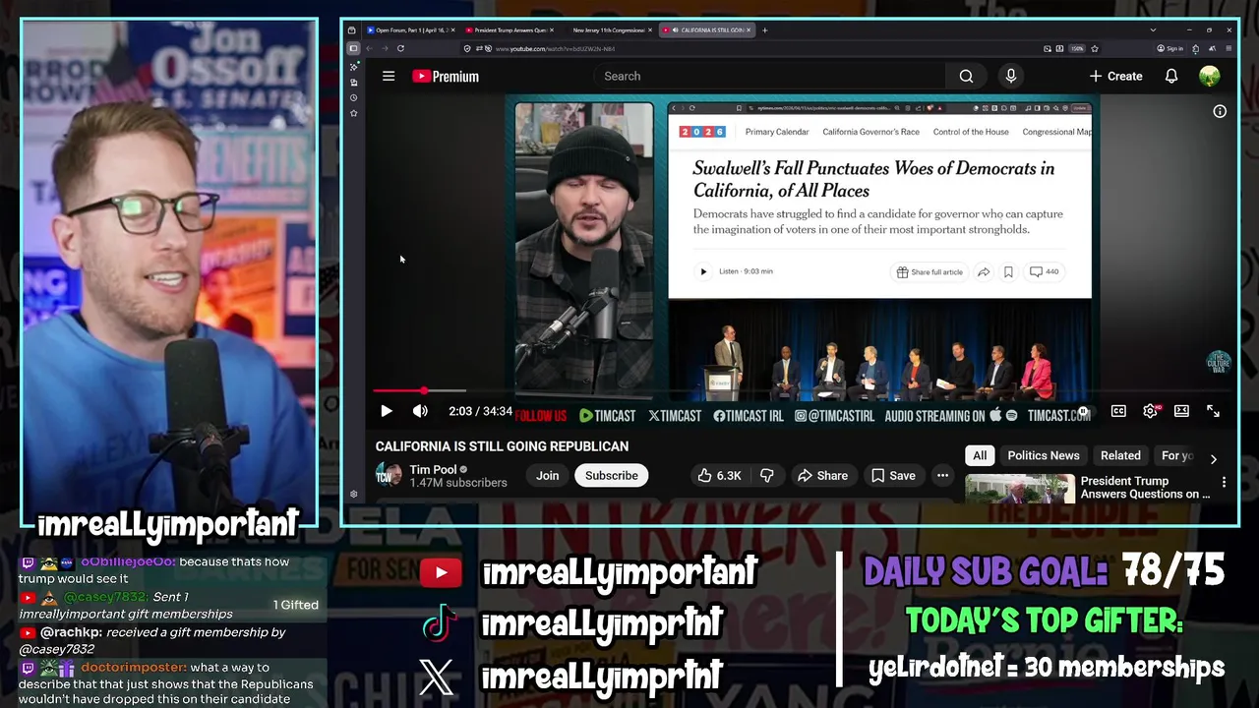Play the paused video
Viewport: 1259px width, 708px height.
[x=386, y=411]
